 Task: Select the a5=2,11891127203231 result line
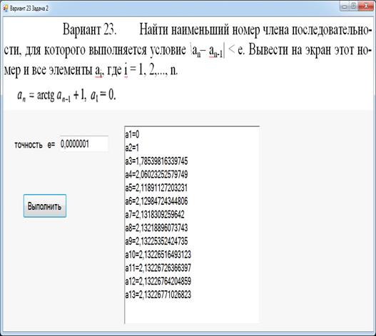(156, 188)
